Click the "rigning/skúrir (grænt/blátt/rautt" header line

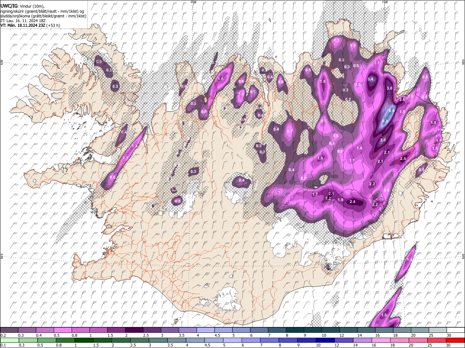click(41, 11)
